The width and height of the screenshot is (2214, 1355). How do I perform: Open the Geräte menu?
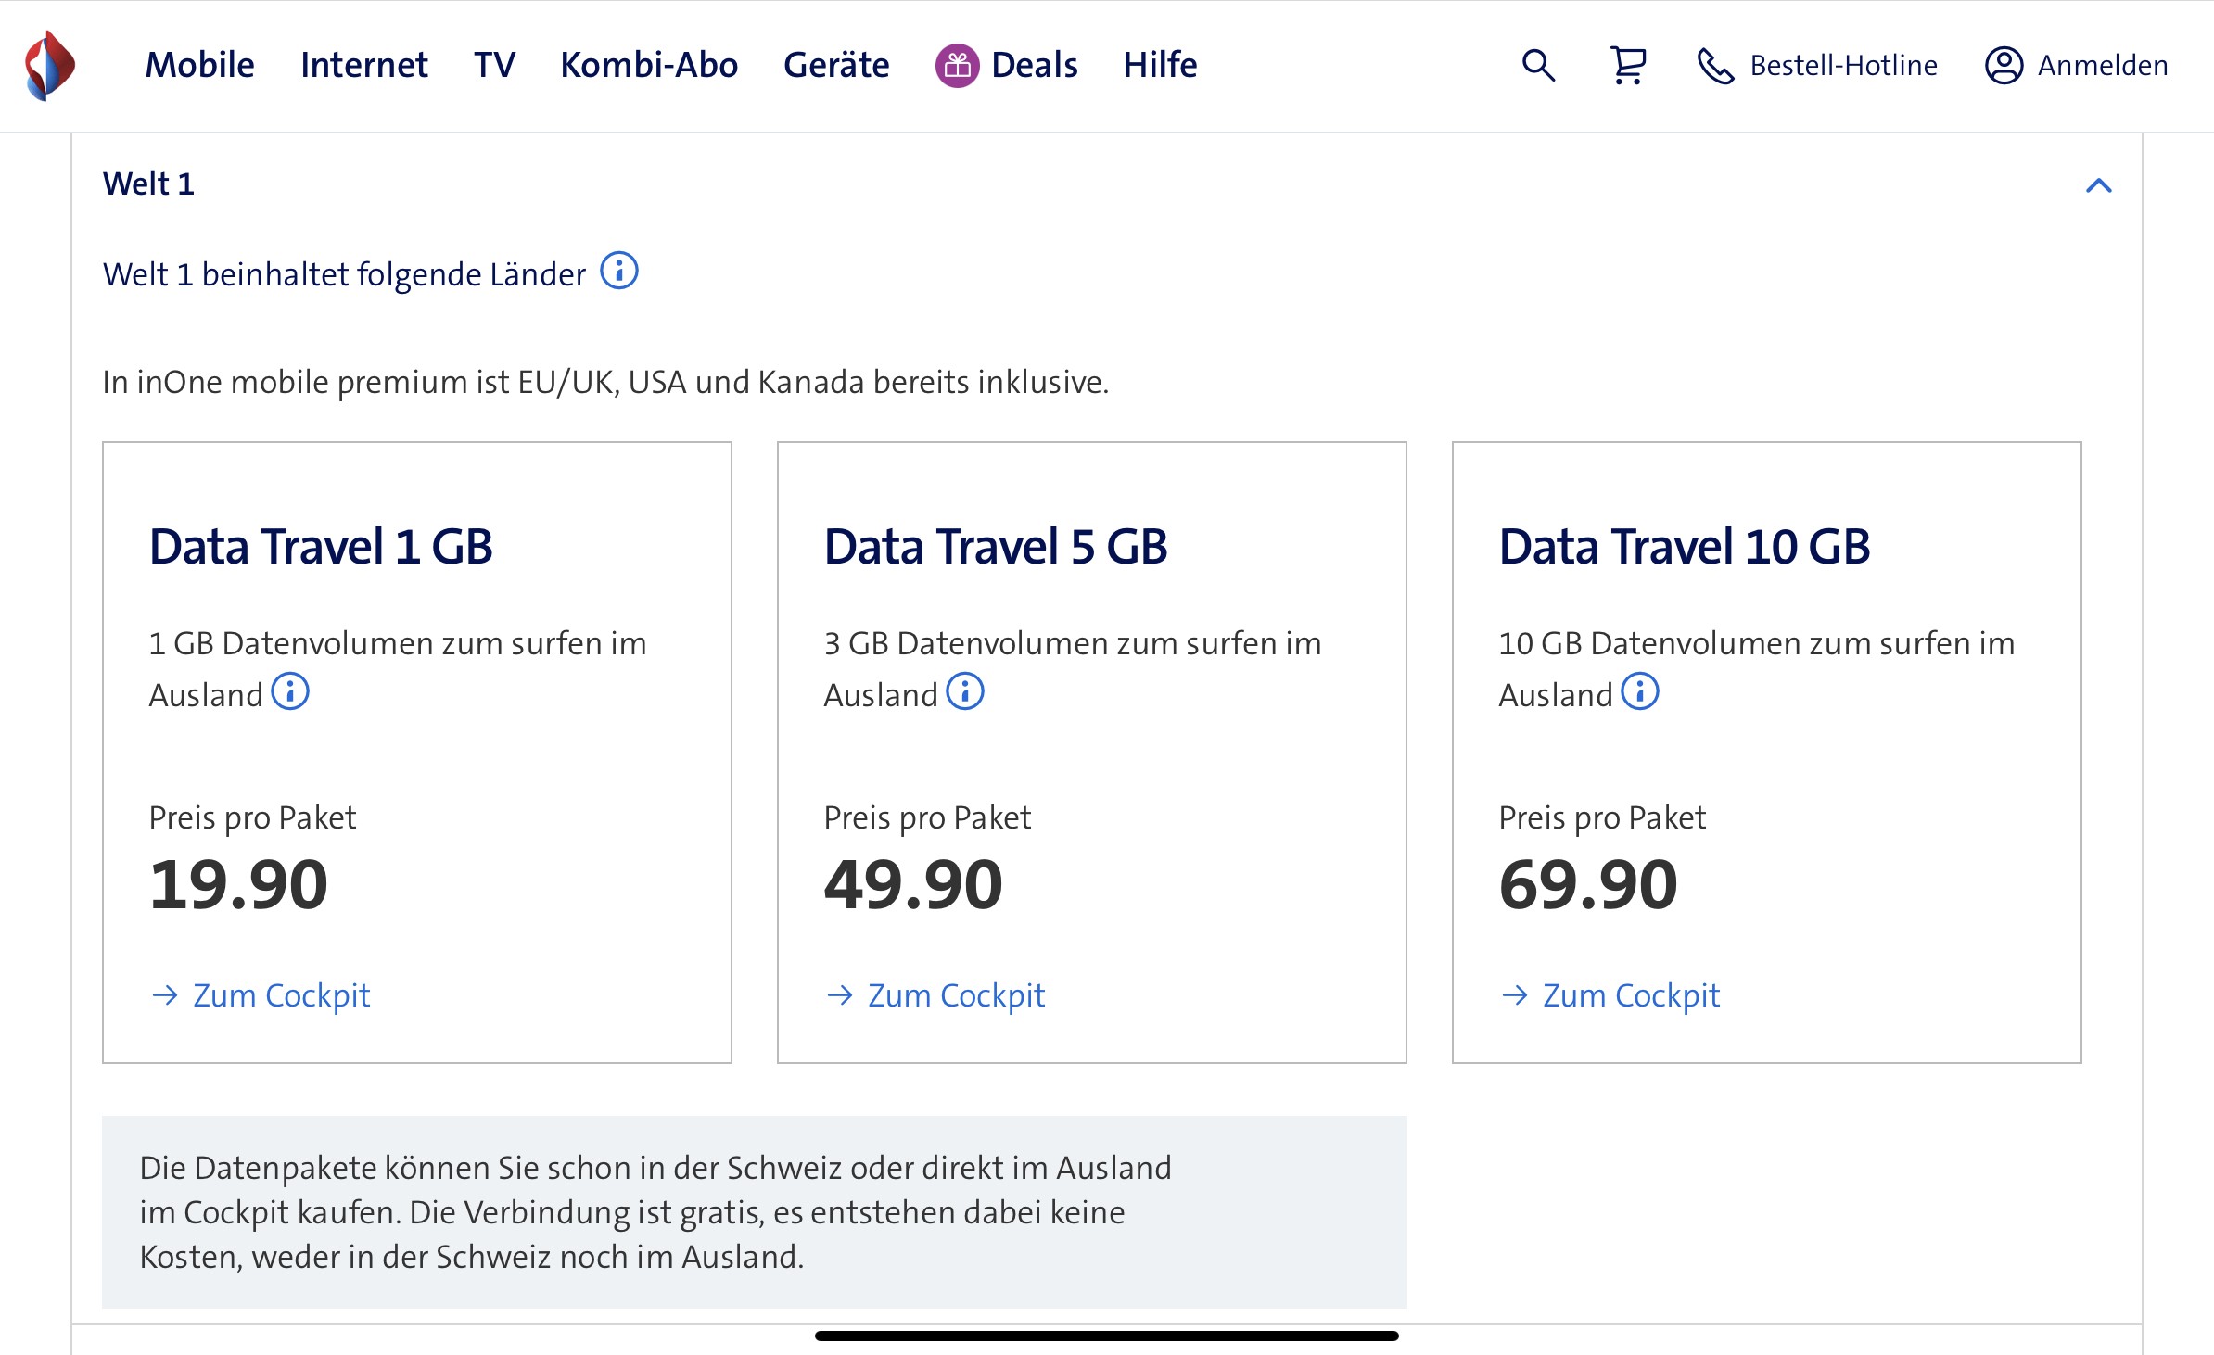(x=836, y=66)
